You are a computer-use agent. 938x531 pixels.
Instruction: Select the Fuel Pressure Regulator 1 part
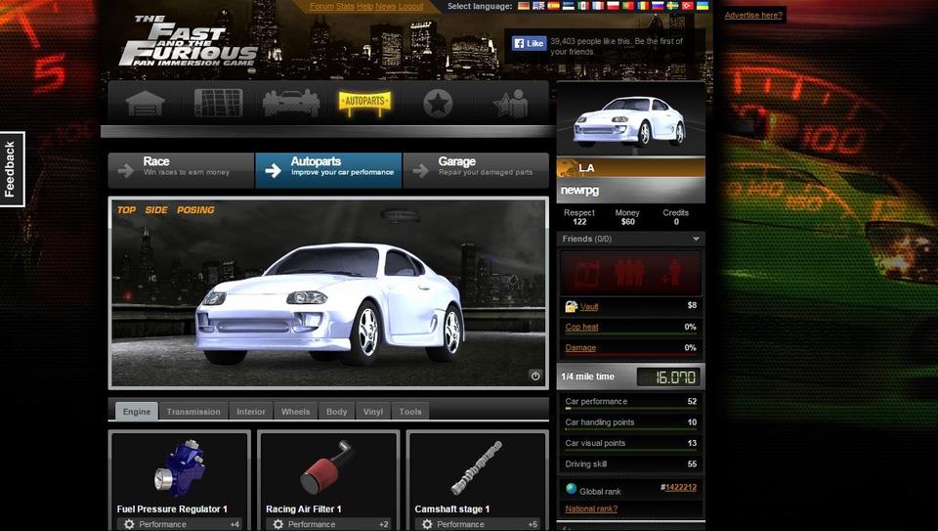pos(179,481)
